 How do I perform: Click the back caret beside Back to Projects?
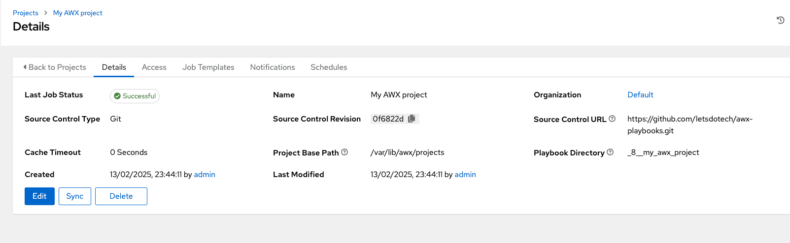tap(25, 67)
